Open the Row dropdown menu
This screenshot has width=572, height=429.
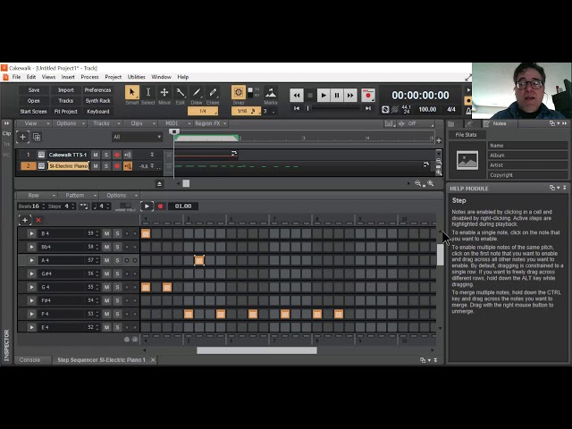tap(37, 196)
